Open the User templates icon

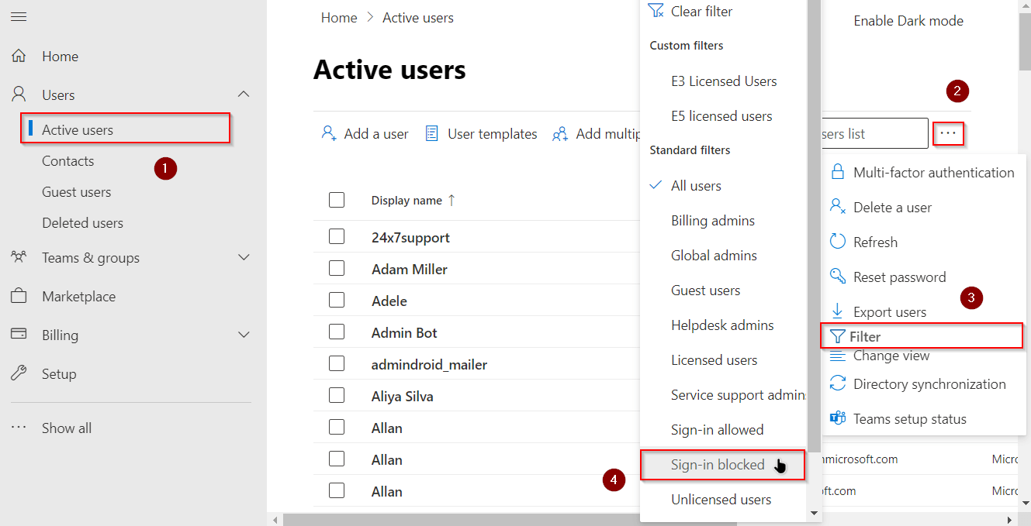431,133
